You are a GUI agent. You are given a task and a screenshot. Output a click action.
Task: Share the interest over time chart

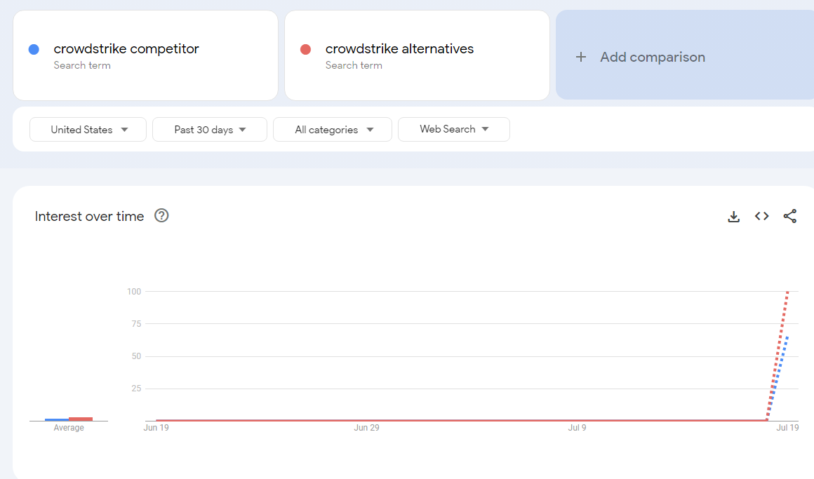(790, 217)
